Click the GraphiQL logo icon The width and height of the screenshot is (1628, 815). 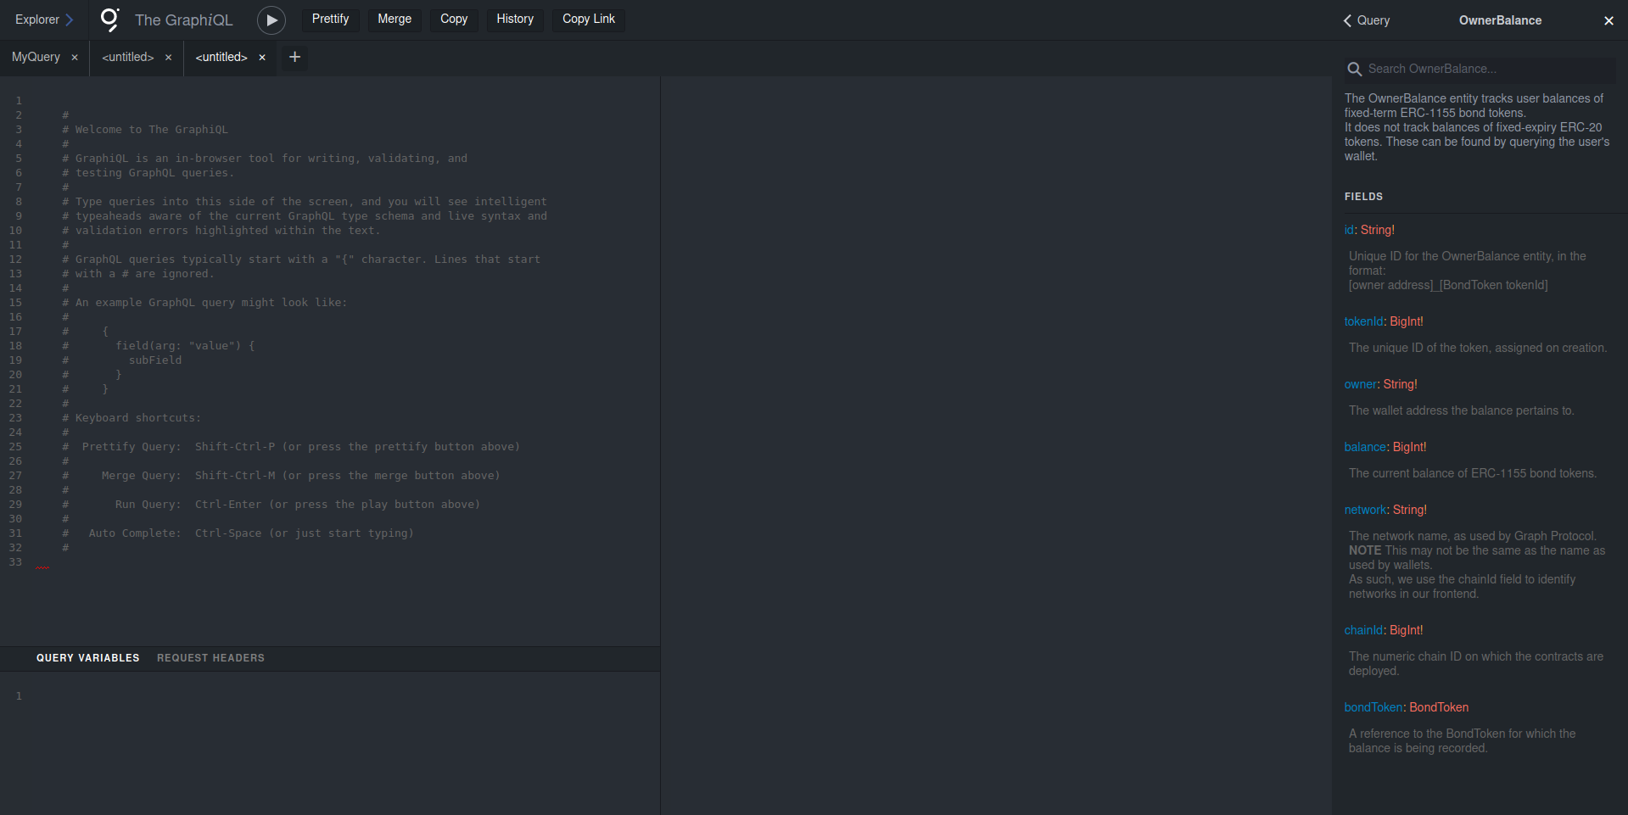110,20
